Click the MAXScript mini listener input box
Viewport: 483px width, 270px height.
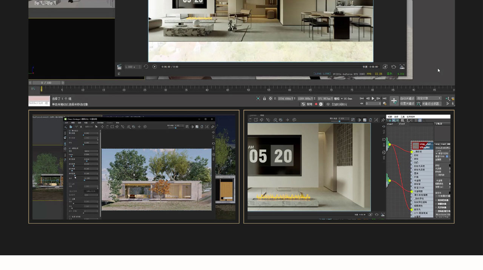(39, 101)
